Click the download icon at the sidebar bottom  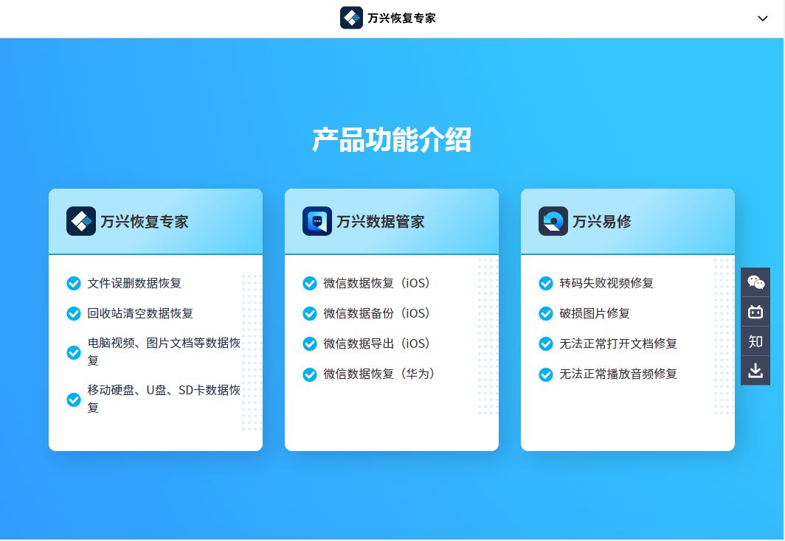point(755,370)
